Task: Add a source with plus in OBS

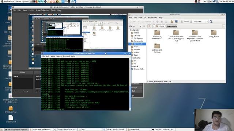Action: point(37,91)
